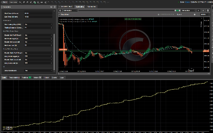Screen dimensions: 213x133
Task: Click the orange position label on chart left
Action: (x=63, y=49)
